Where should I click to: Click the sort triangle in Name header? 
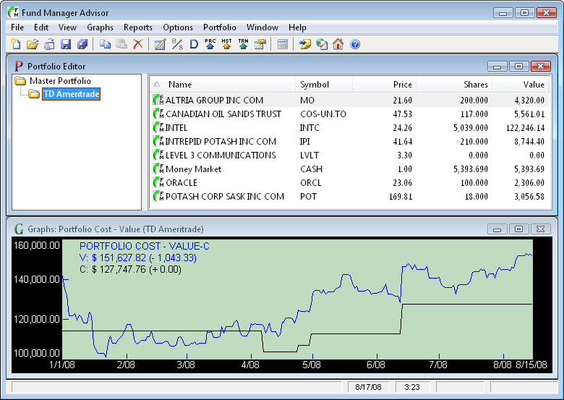point(156,85)
